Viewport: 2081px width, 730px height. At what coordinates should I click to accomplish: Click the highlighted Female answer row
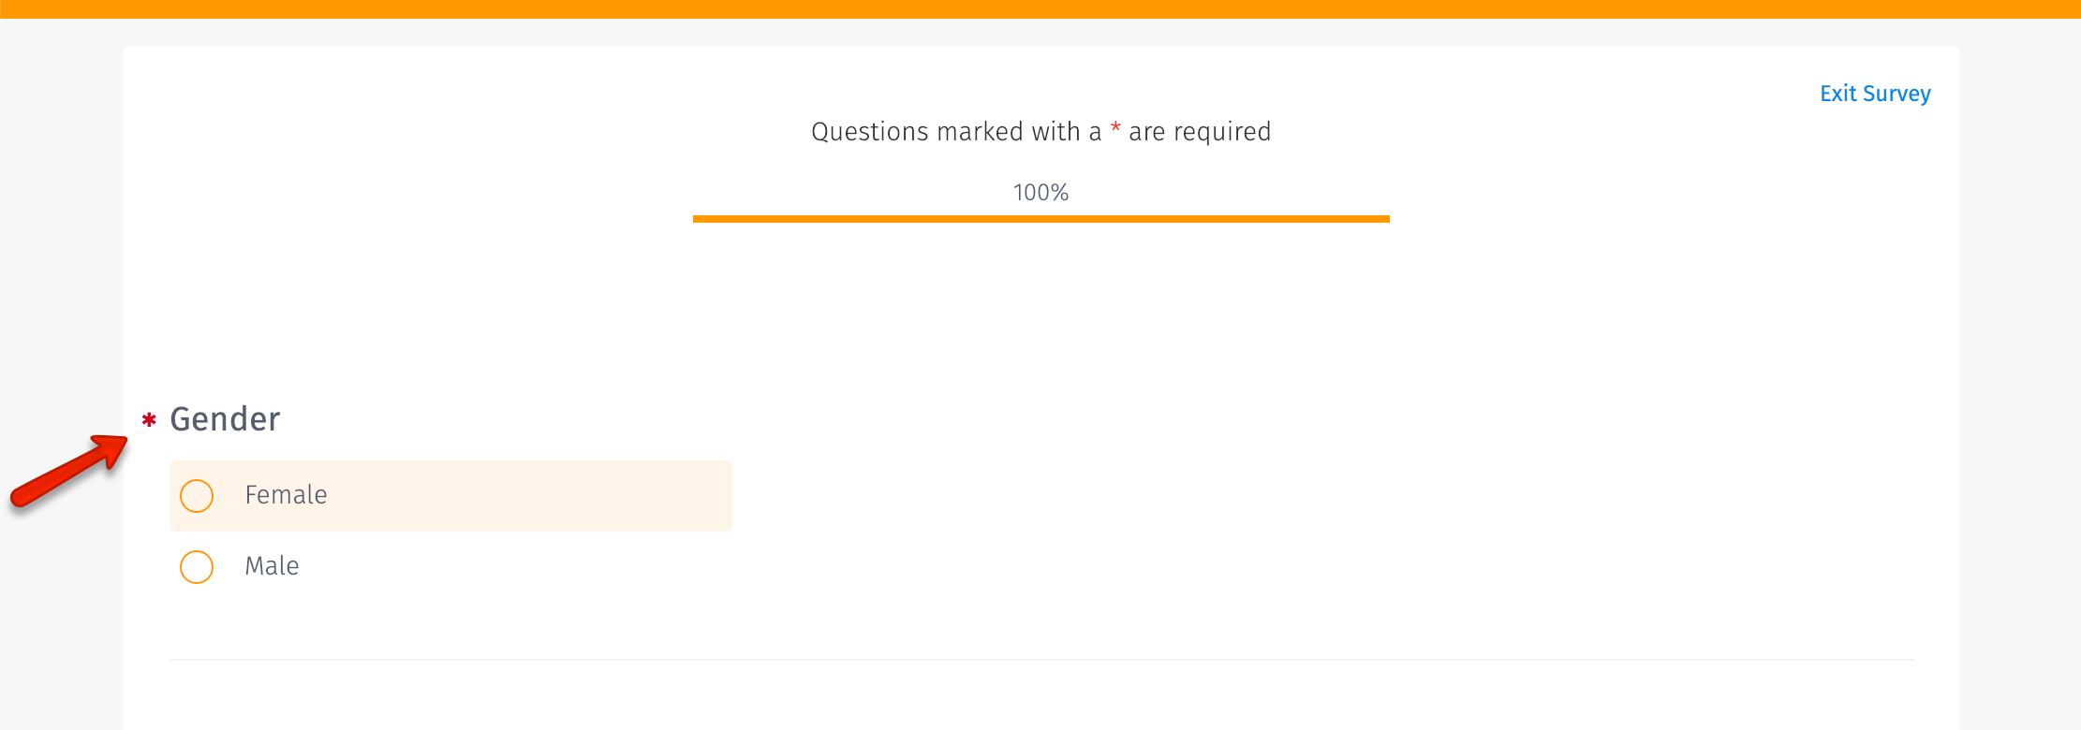[x=450, y=496]
